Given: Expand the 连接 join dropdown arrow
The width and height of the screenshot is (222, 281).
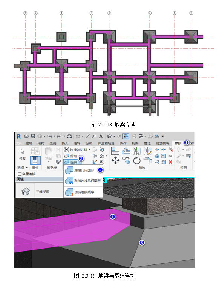Looking at the screenshot, I should point(80,162).
